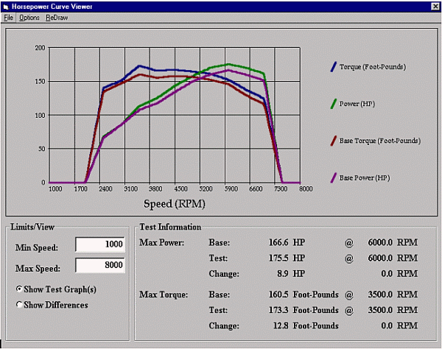Click the Max Speed label
Screen dimensions: 442x349
point(38,269)
